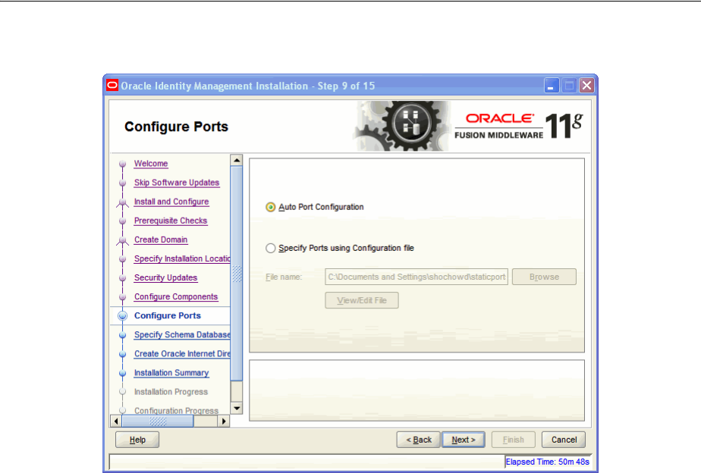The height and width of the screenshot is (473, 701).
Task: Open the Create Domain step
Action: 161,240
